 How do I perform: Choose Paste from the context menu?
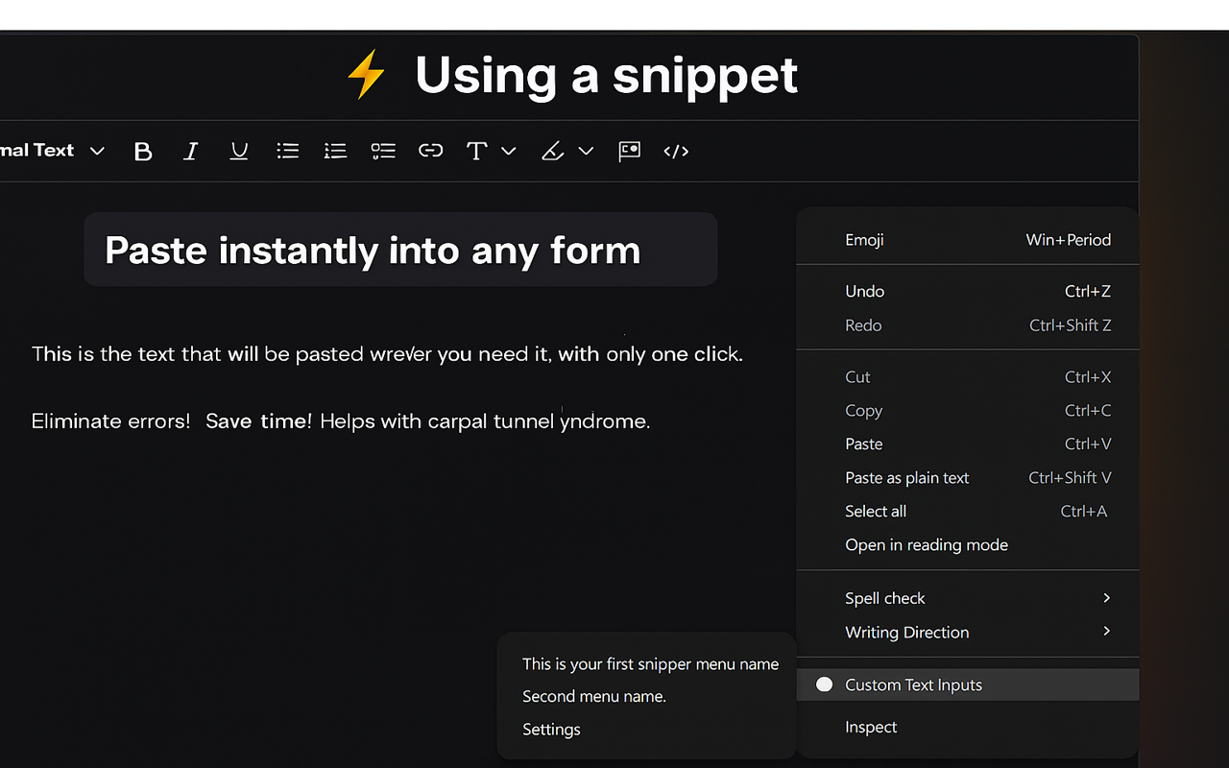(x=968, y=444)
